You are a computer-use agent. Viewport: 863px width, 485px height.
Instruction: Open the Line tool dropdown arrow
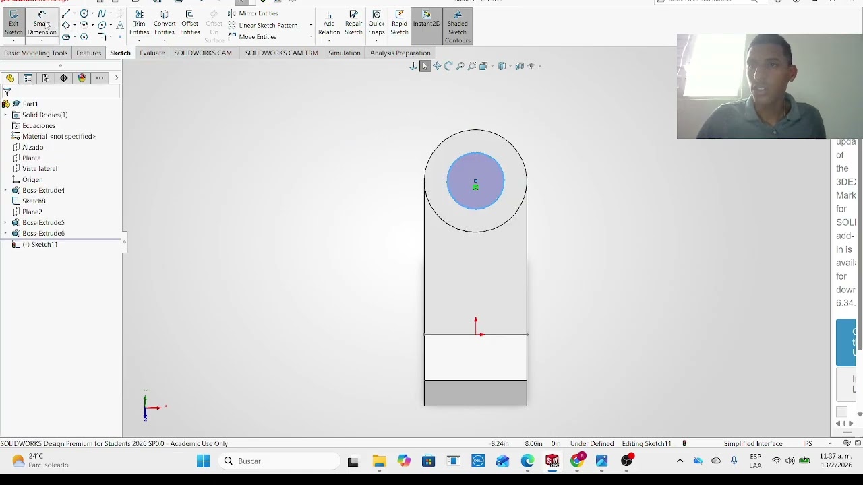pos(74,13)
